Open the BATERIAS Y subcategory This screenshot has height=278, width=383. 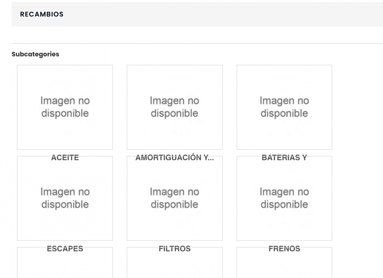coord(284,158)
